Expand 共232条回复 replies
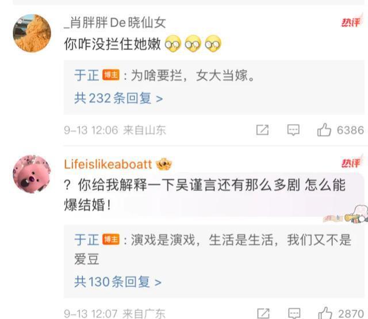 coord(118,98)
